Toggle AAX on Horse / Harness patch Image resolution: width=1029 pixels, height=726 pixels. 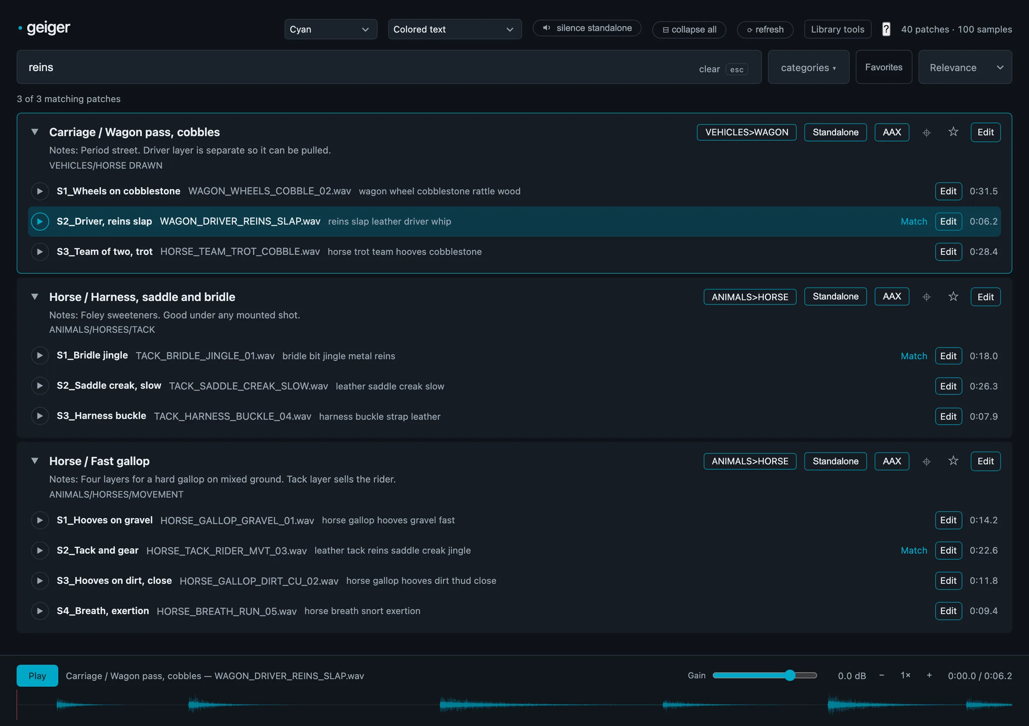[891, 297]
